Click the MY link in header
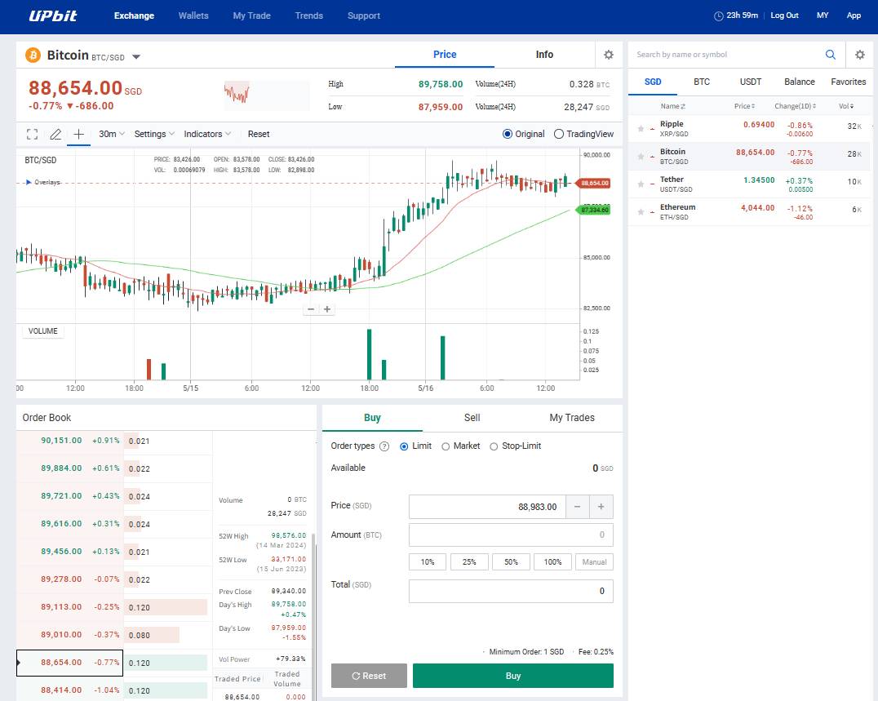 coord(823,16)
